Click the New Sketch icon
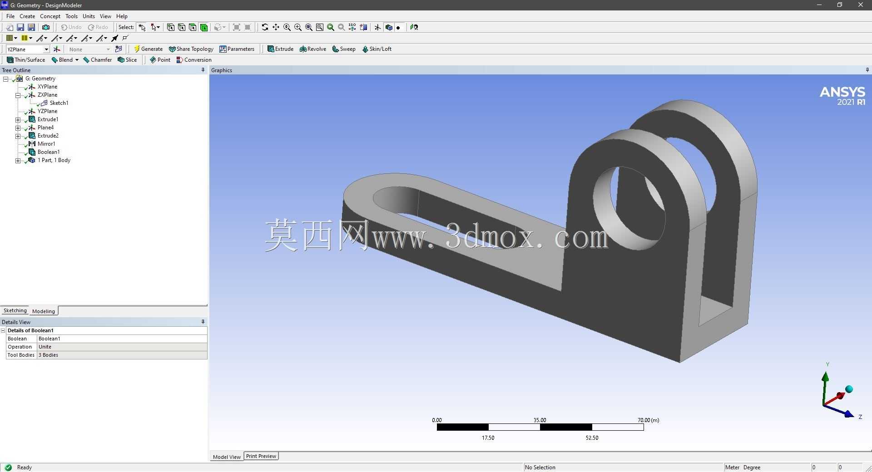Screen dimensions: 872x472 pyautogui.click(x=119, y=49)
